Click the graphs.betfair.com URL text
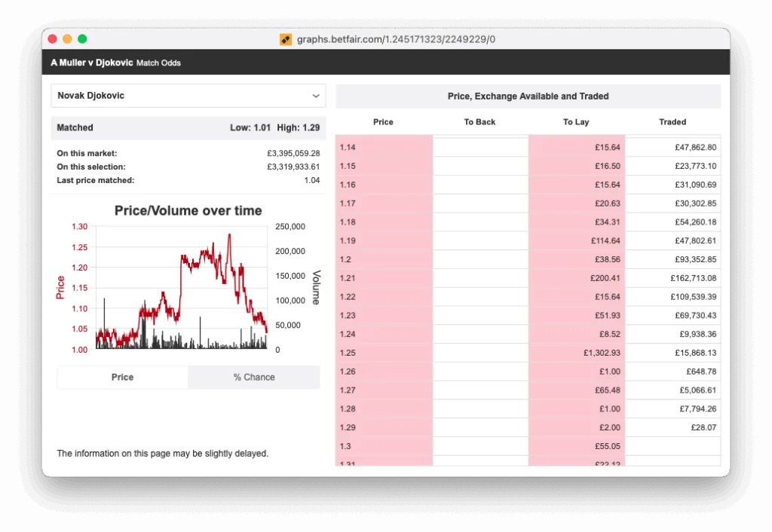 396,39
